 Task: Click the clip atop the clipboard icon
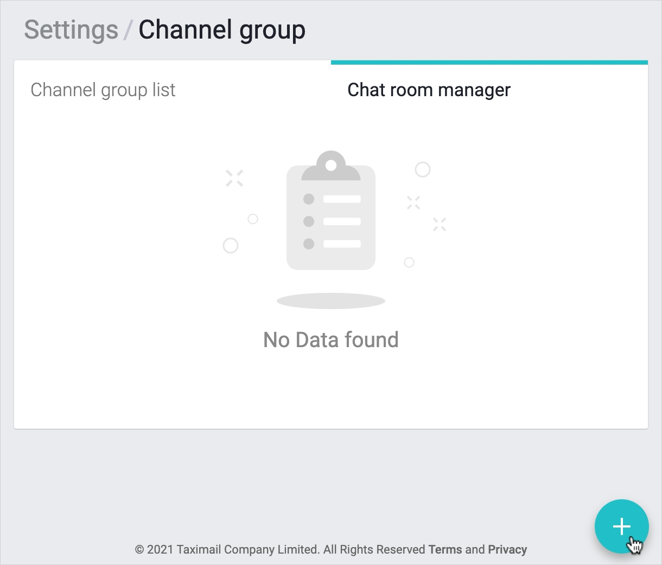[331, 165]
